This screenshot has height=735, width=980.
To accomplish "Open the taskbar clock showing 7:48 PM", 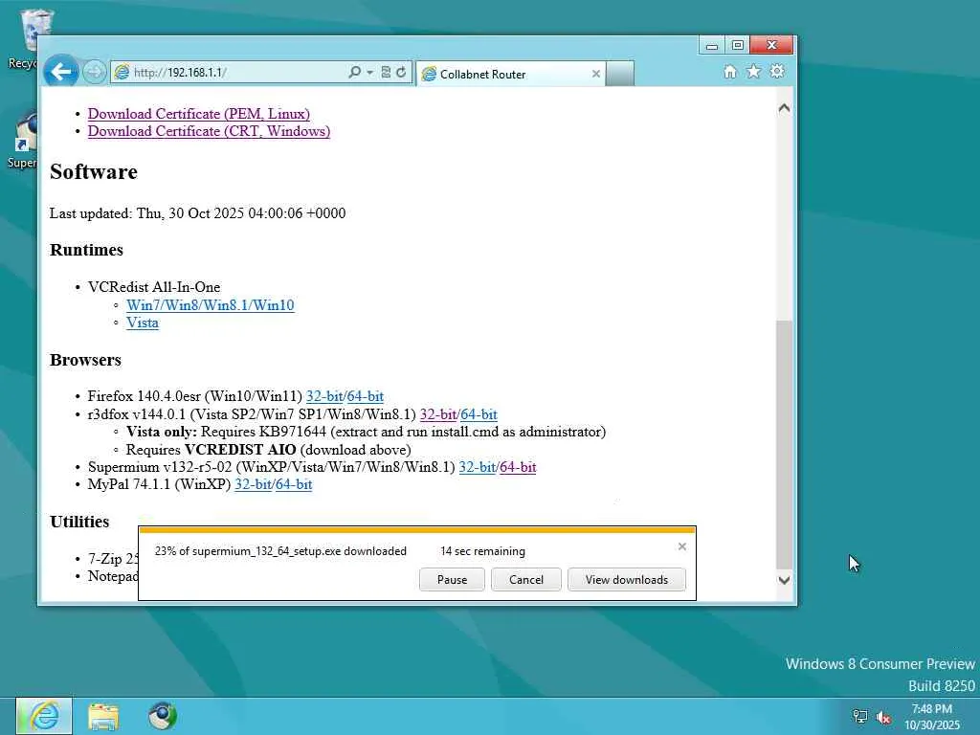I will click(x=932, y=716).
